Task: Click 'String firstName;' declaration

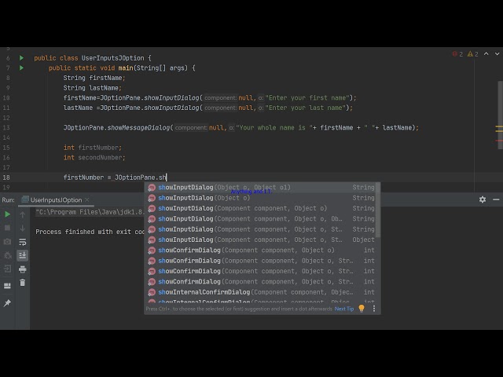Action: (94, 78)
